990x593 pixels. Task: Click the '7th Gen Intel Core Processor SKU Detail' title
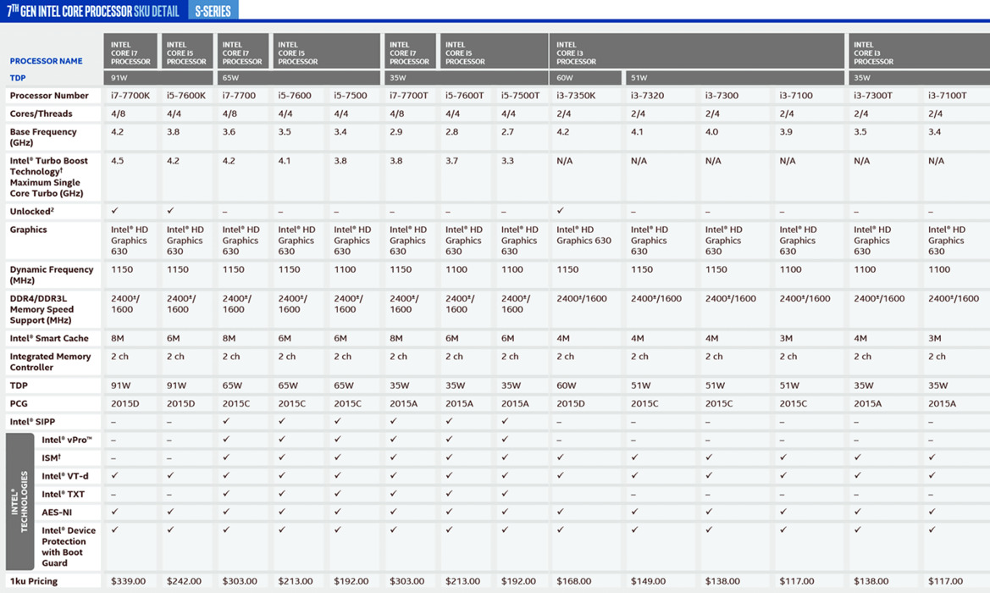[x=93, y=11]
